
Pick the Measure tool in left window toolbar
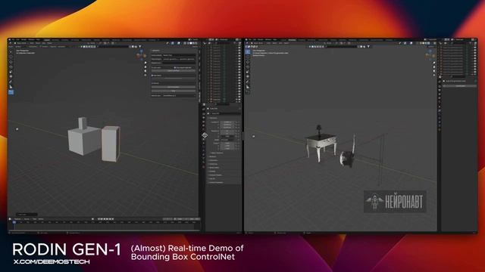pyautogui.click(x=11, y=87)
